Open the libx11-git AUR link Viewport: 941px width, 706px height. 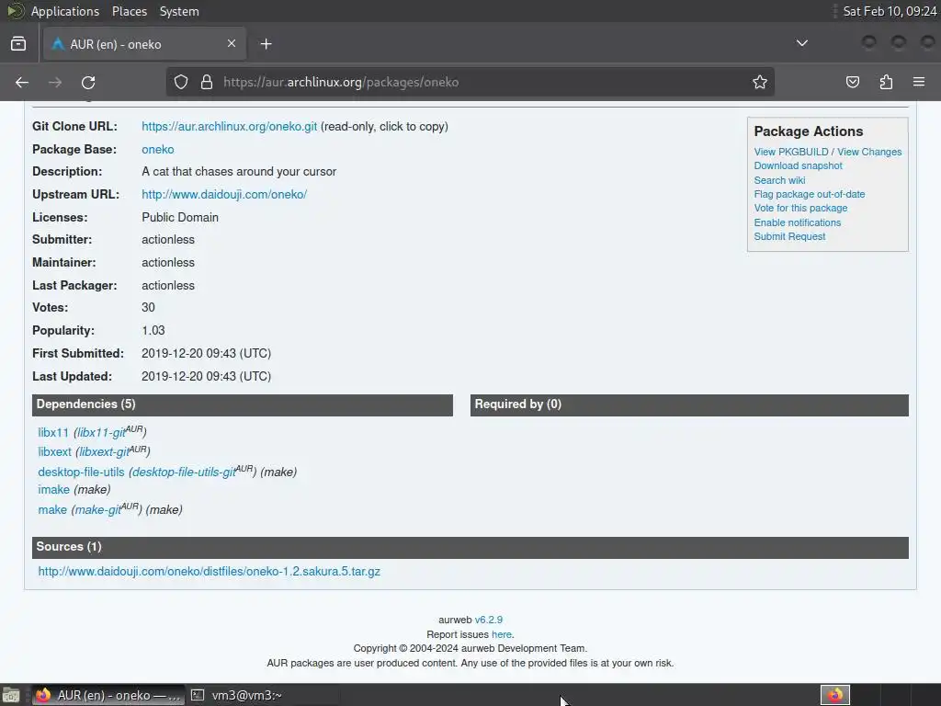101,432
